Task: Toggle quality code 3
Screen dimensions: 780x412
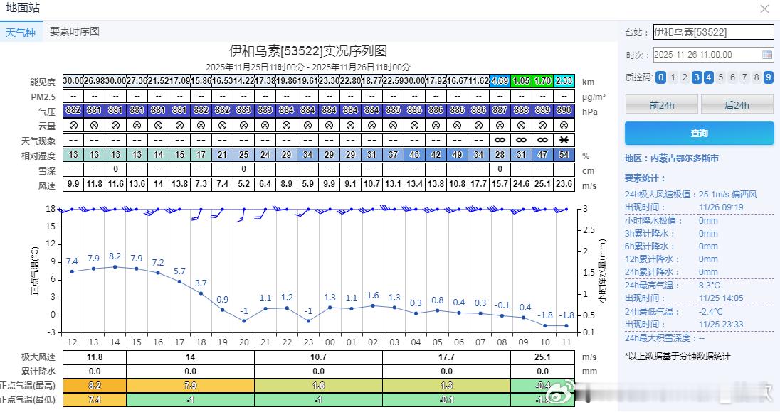Action: pyautogui.click(x=697, y=77)
